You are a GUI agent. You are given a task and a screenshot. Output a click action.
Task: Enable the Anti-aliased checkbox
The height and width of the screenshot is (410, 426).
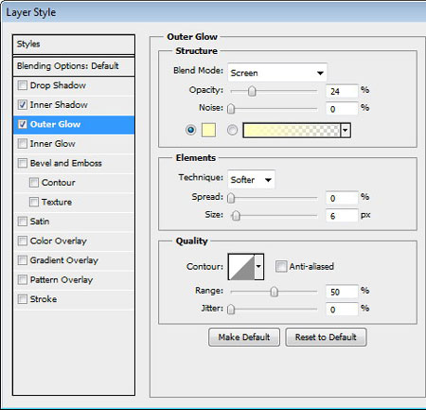[x=280, y=266]
